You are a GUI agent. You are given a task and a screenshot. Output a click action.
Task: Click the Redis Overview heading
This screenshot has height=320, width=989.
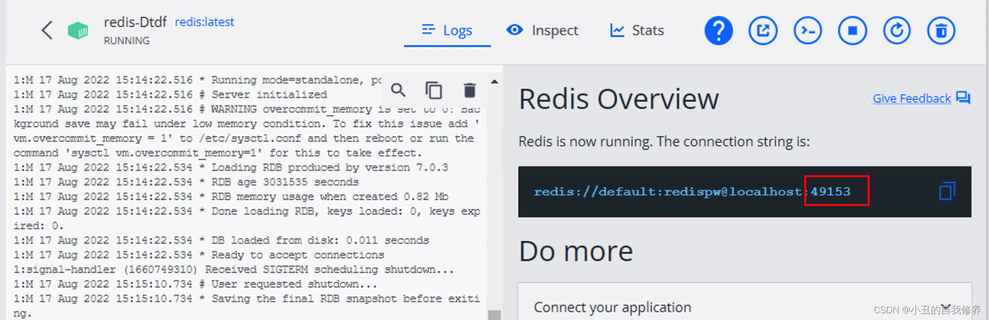click(619, 99)
